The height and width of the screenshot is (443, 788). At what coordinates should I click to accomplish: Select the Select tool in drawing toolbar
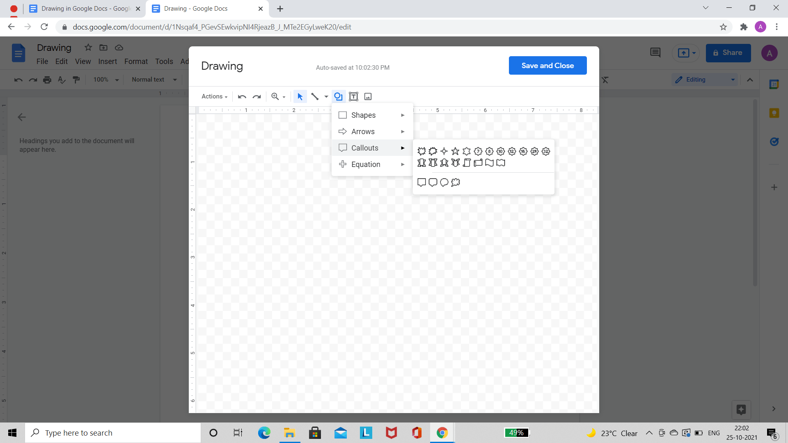[x=300, y=97]
